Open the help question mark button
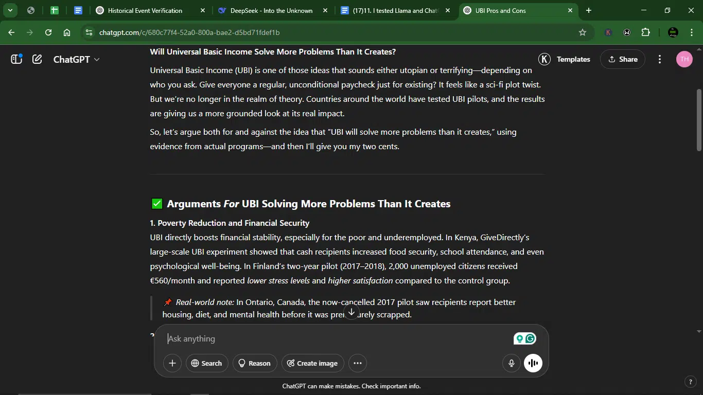The width and height of the screenshot is (703, 395). click(691, 382)
